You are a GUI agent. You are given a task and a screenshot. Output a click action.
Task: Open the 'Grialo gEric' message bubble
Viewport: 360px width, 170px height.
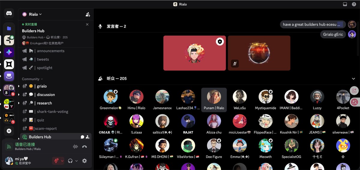tap(333, 34)
